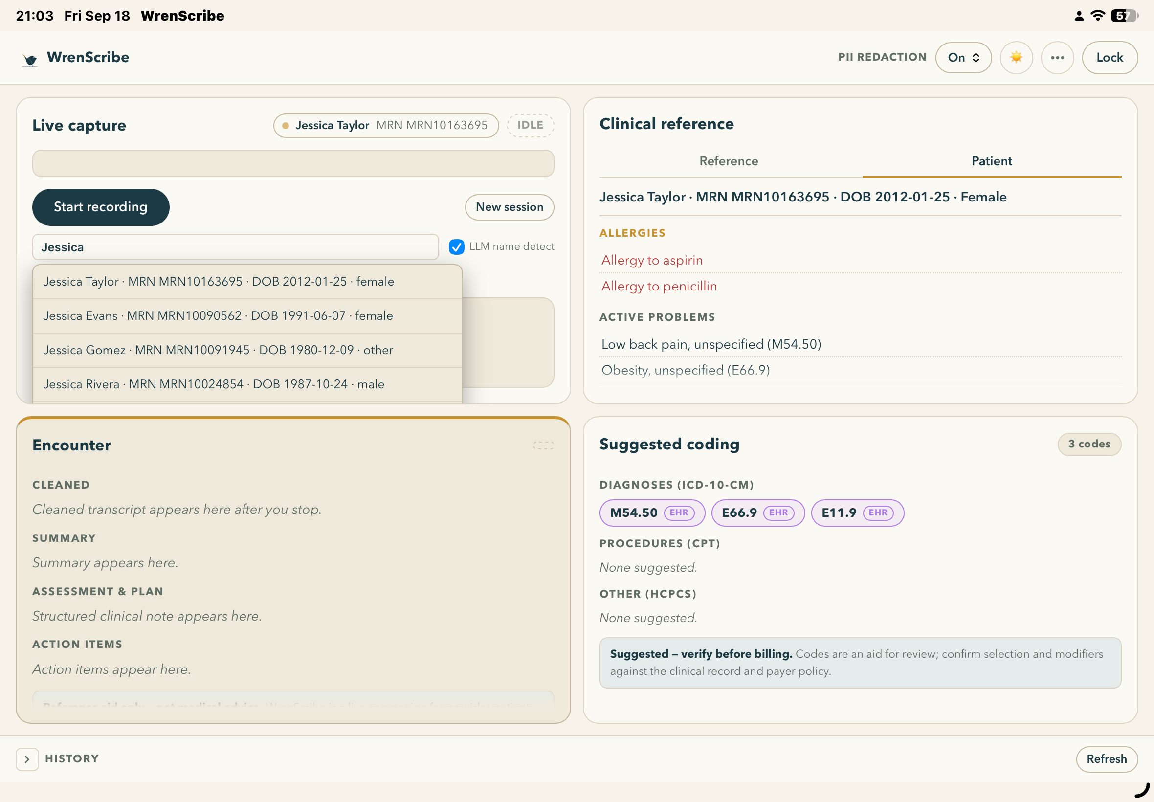
Task: Click the audio level bar in Live capture
Action: [293, 163]
